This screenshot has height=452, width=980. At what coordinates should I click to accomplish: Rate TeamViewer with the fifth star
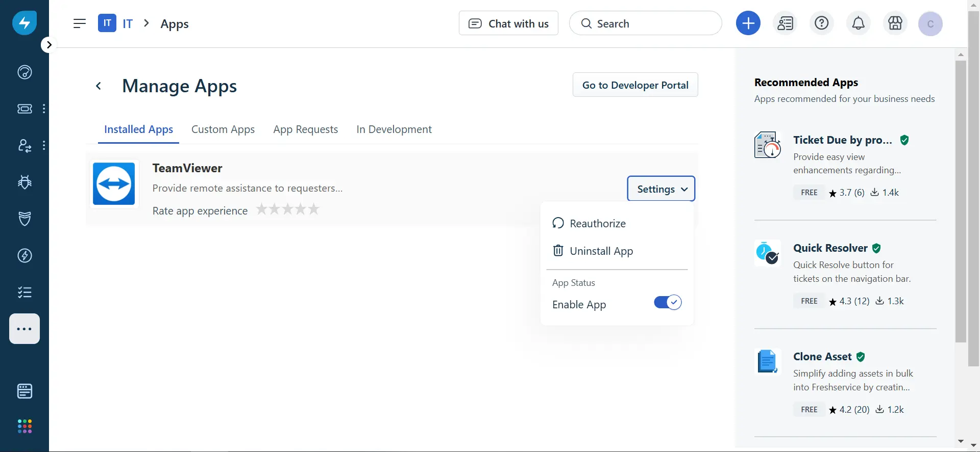tap(314, 209)
